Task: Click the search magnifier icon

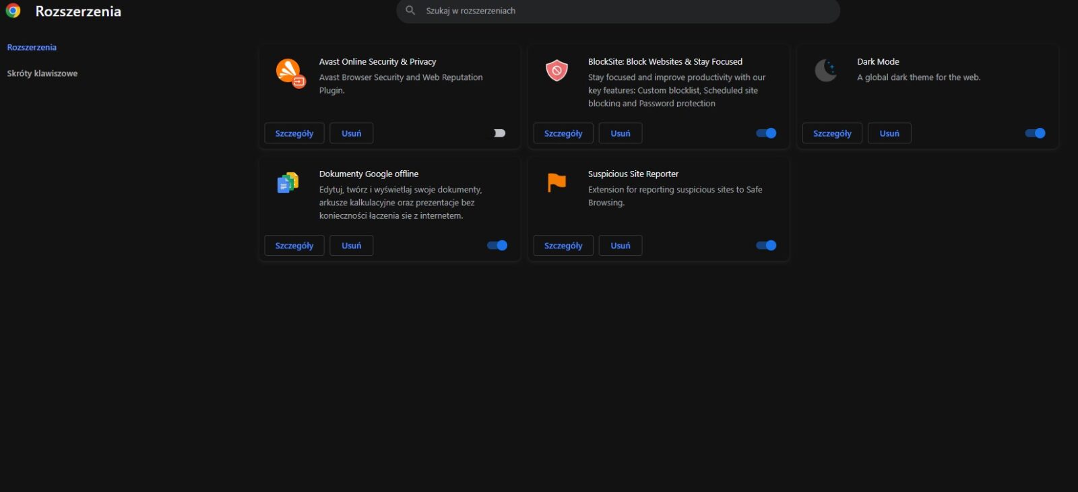Action: (x=410, y=11)
